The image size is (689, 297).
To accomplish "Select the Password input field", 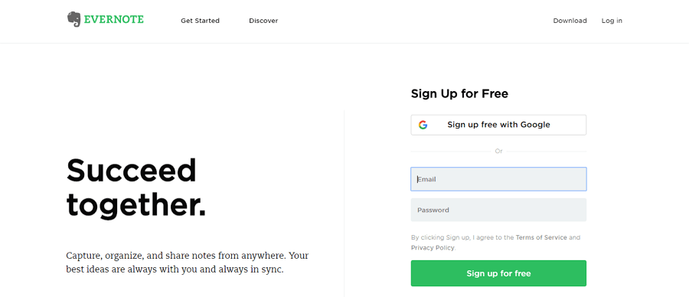I will [498, 210].
